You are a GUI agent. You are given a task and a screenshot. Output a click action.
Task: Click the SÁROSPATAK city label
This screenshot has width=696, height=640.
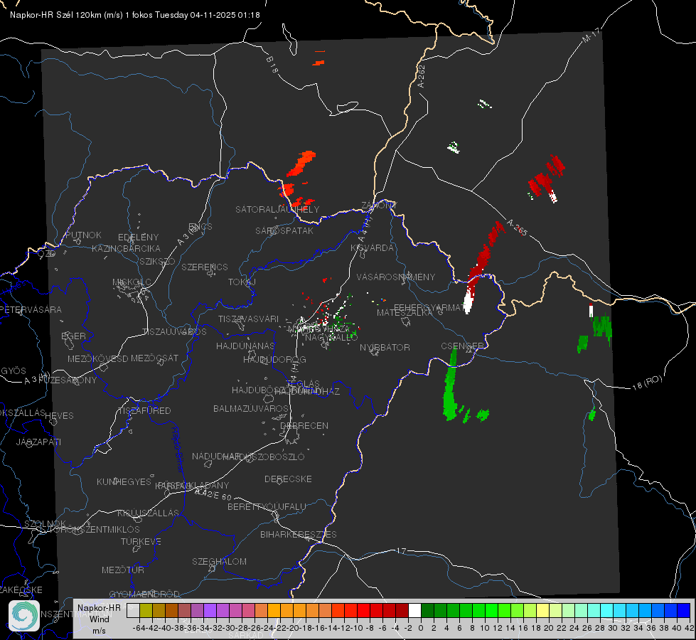click(x=284, y=230)
